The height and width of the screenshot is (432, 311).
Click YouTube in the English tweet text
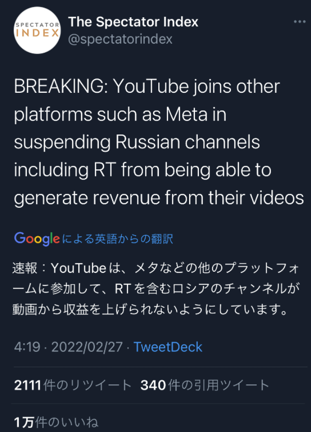tap(157, 87)
